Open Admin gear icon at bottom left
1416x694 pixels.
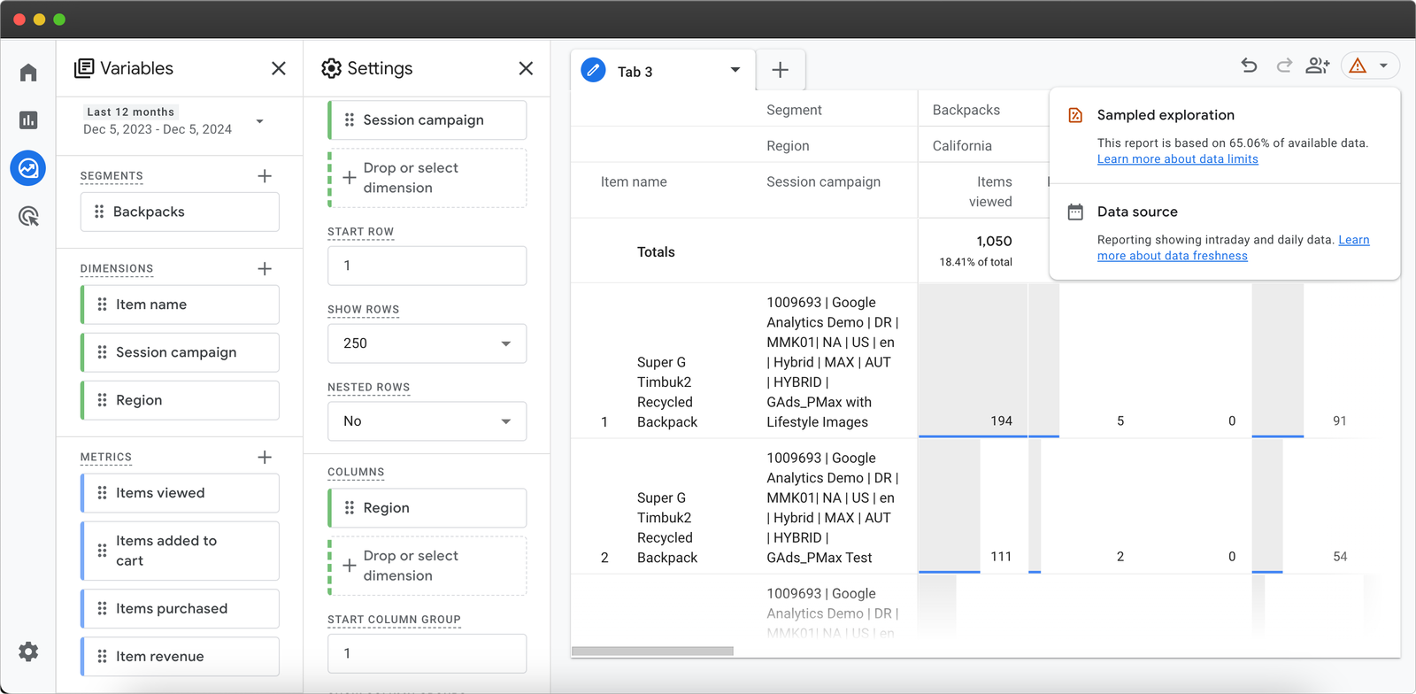tap(28, 652)
